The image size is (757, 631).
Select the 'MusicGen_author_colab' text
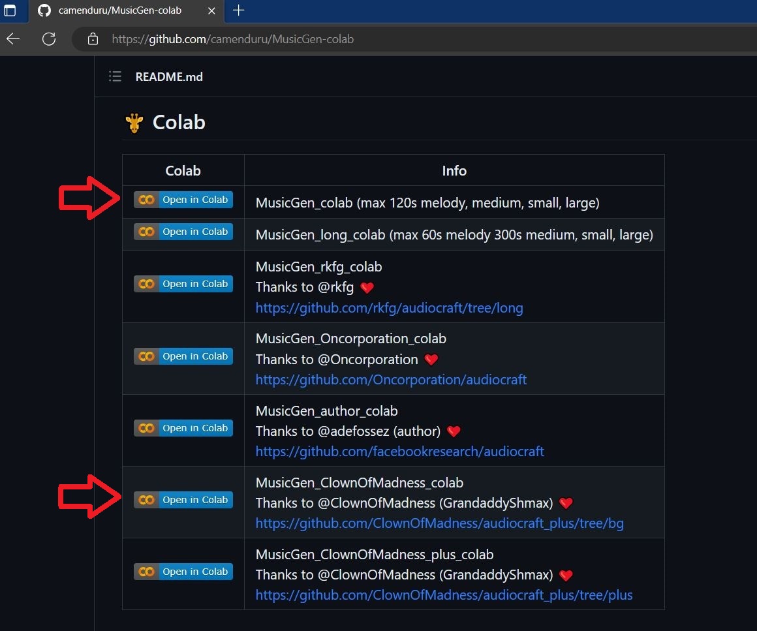[x=327, y=411]
